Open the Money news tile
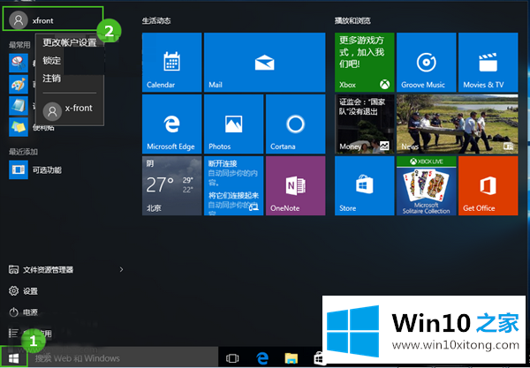 click(364, 124)
